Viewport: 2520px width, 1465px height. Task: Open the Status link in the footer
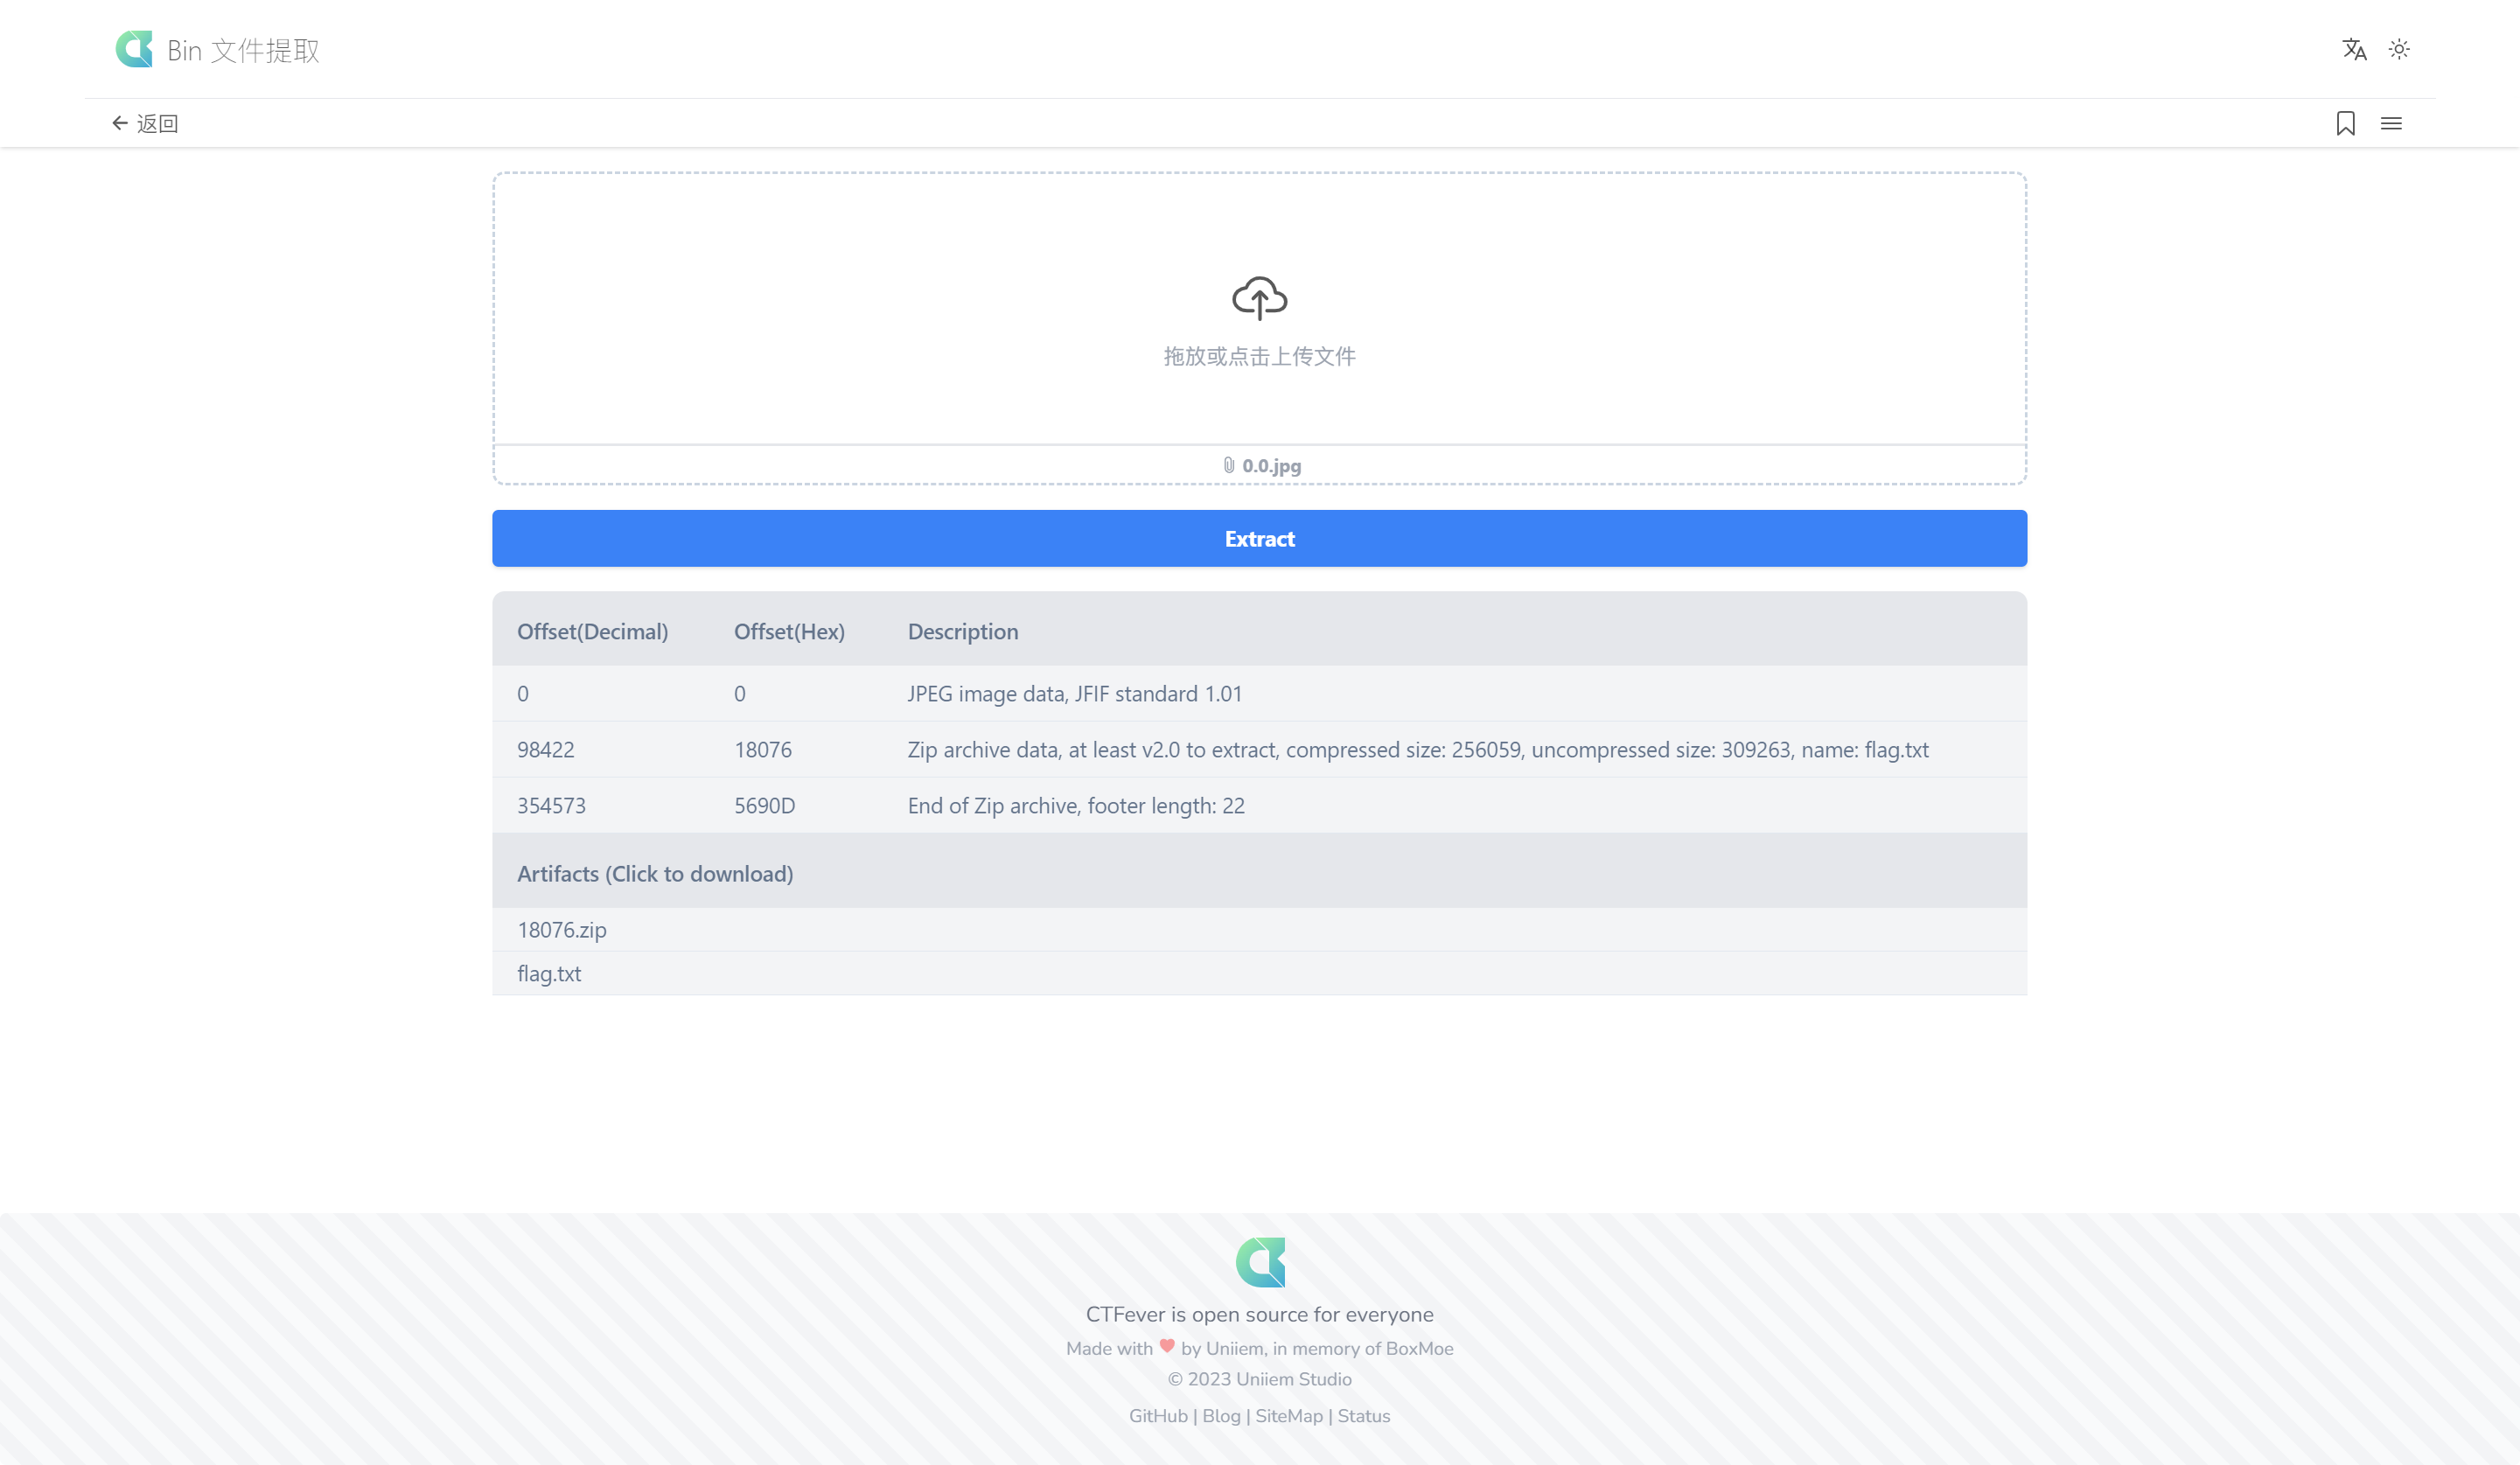tap(1363, 1415)
